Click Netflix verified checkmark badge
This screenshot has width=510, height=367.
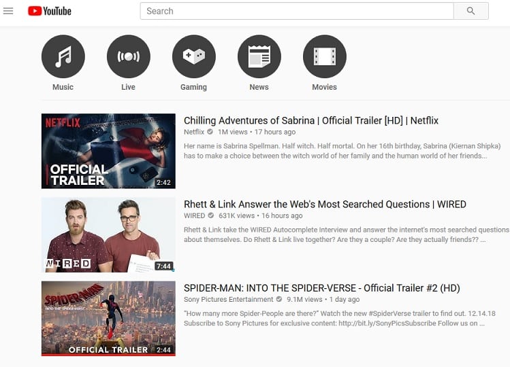210,132
